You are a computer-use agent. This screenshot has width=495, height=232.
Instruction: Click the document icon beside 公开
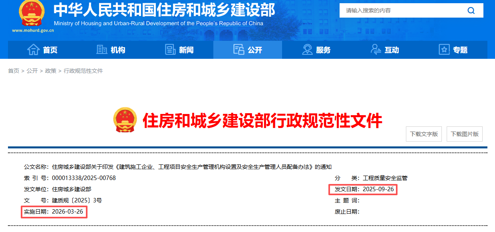(239, 49)
